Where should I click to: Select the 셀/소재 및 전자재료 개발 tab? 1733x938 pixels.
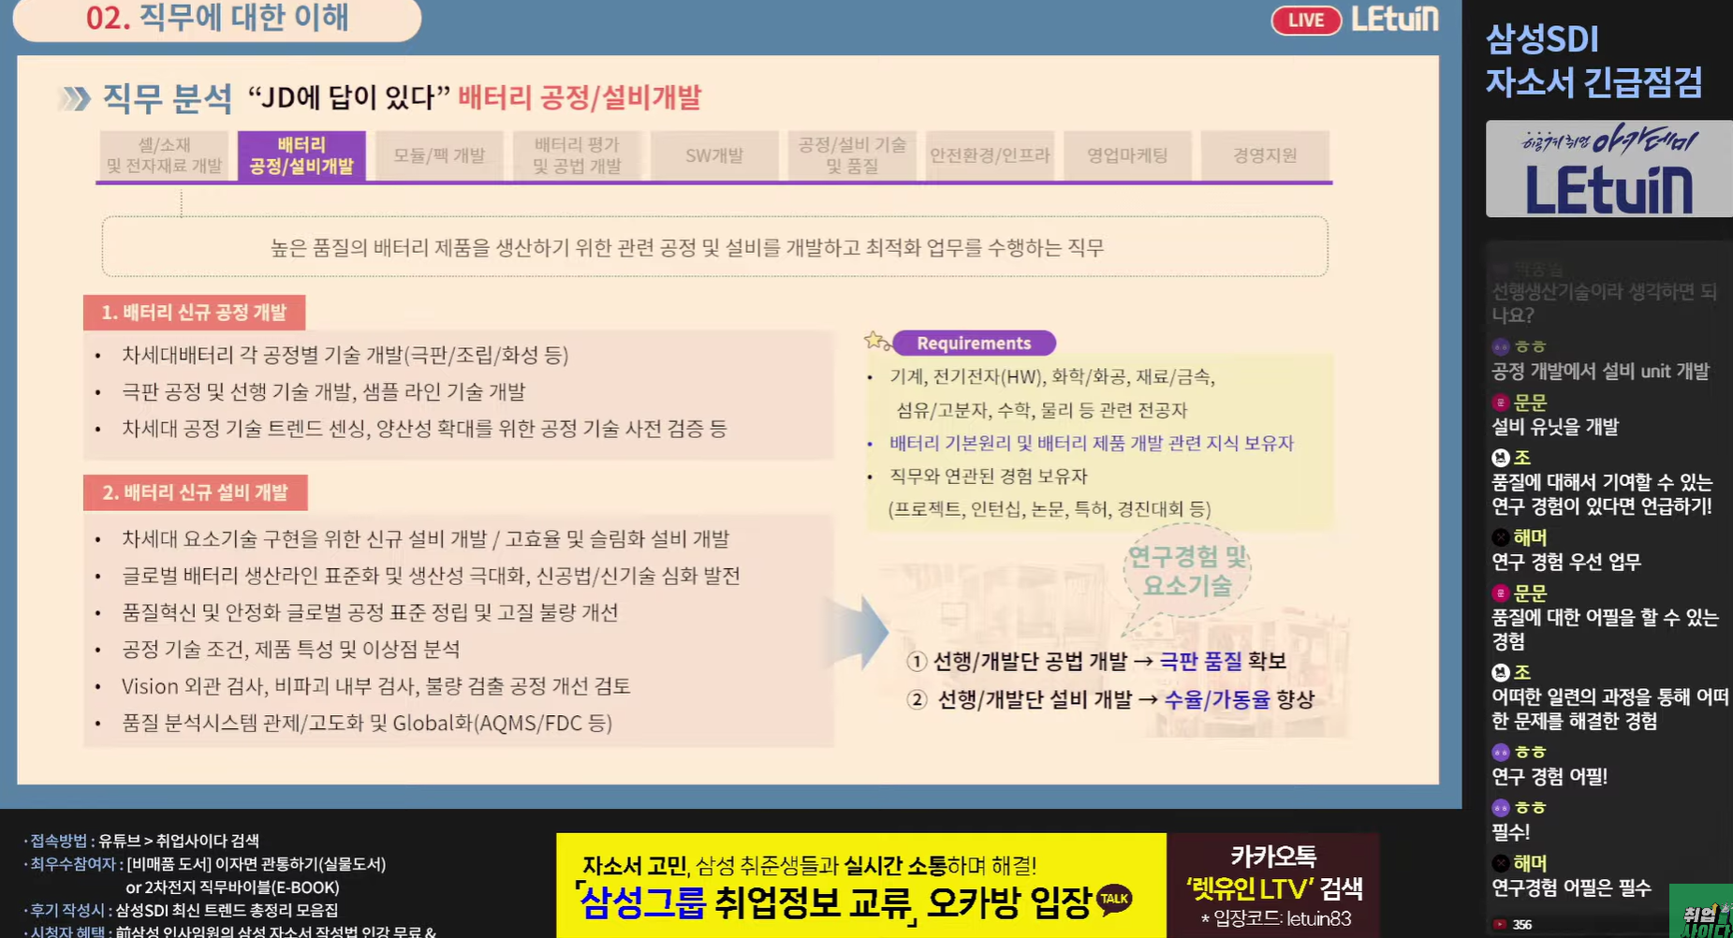point(164,155)
